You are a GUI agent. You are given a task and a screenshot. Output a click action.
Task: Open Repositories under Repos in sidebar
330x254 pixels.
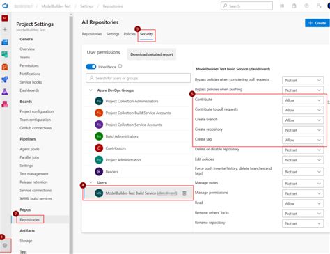[x=30, y=219]
